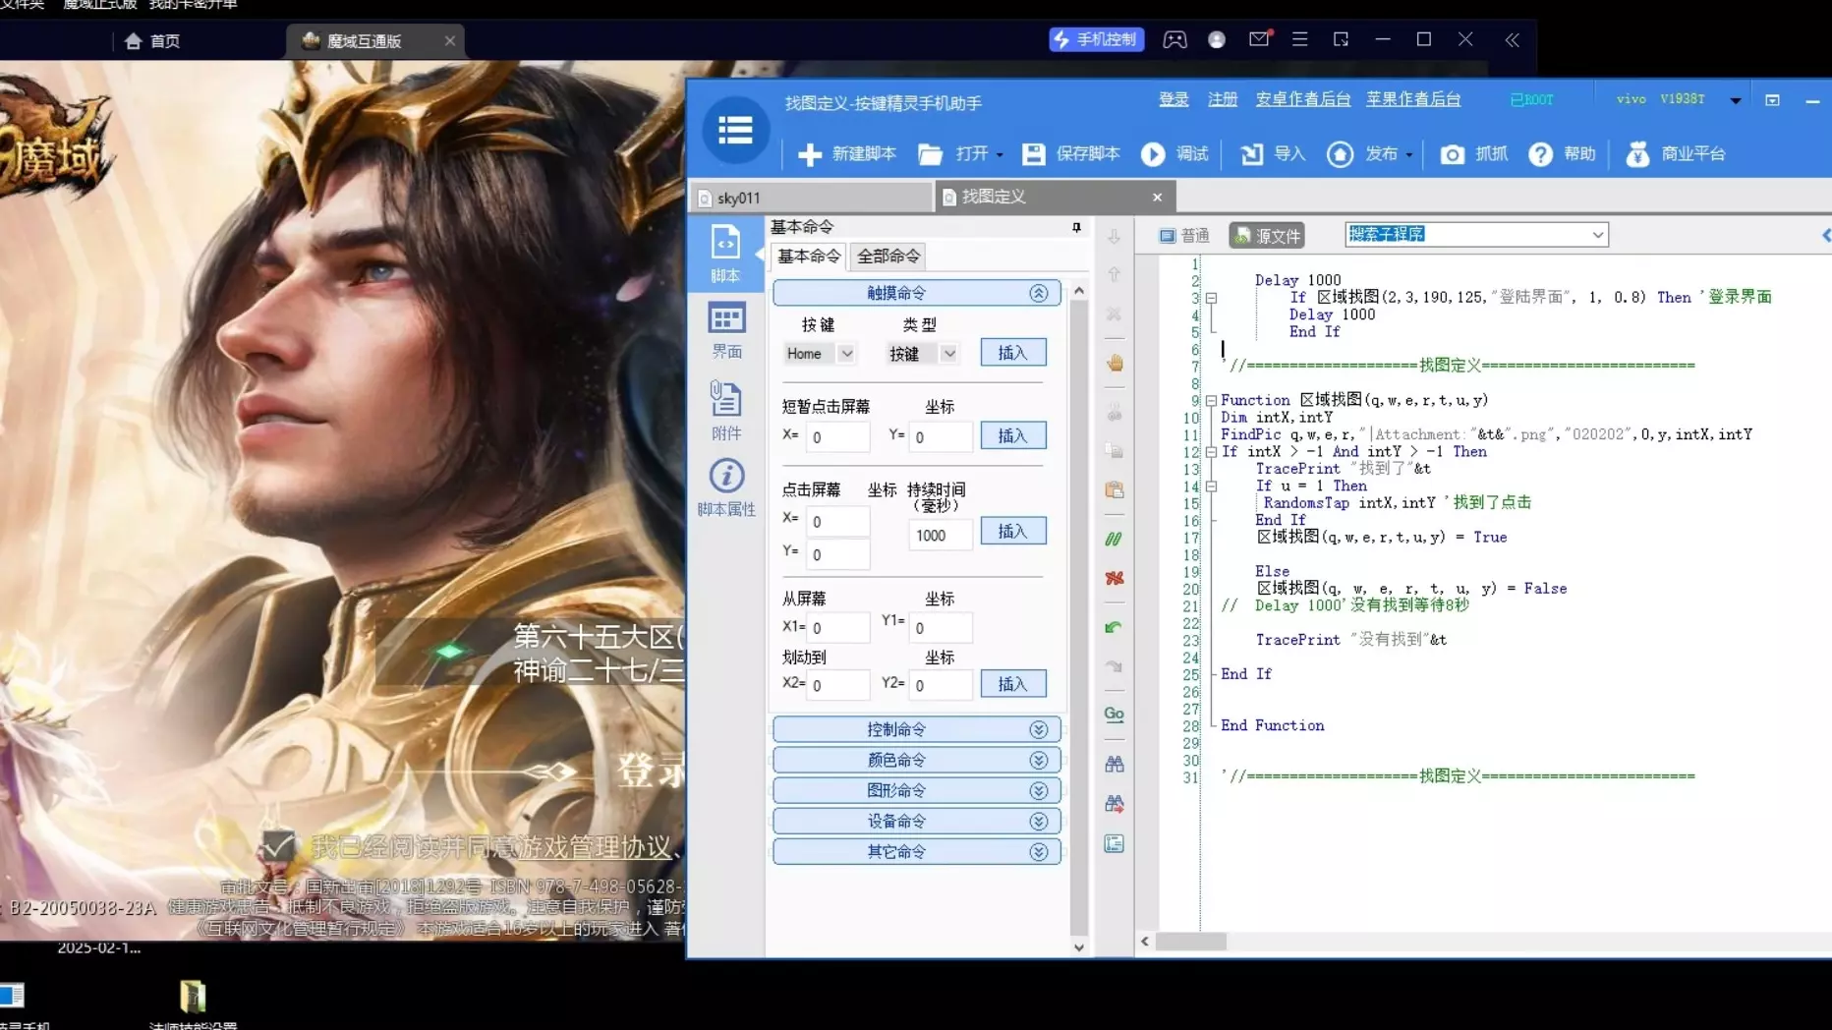The width and height of the screenshot is (1832, 1030).
Task: Open find and replace binoculars icon
Action: (1114, 804)
